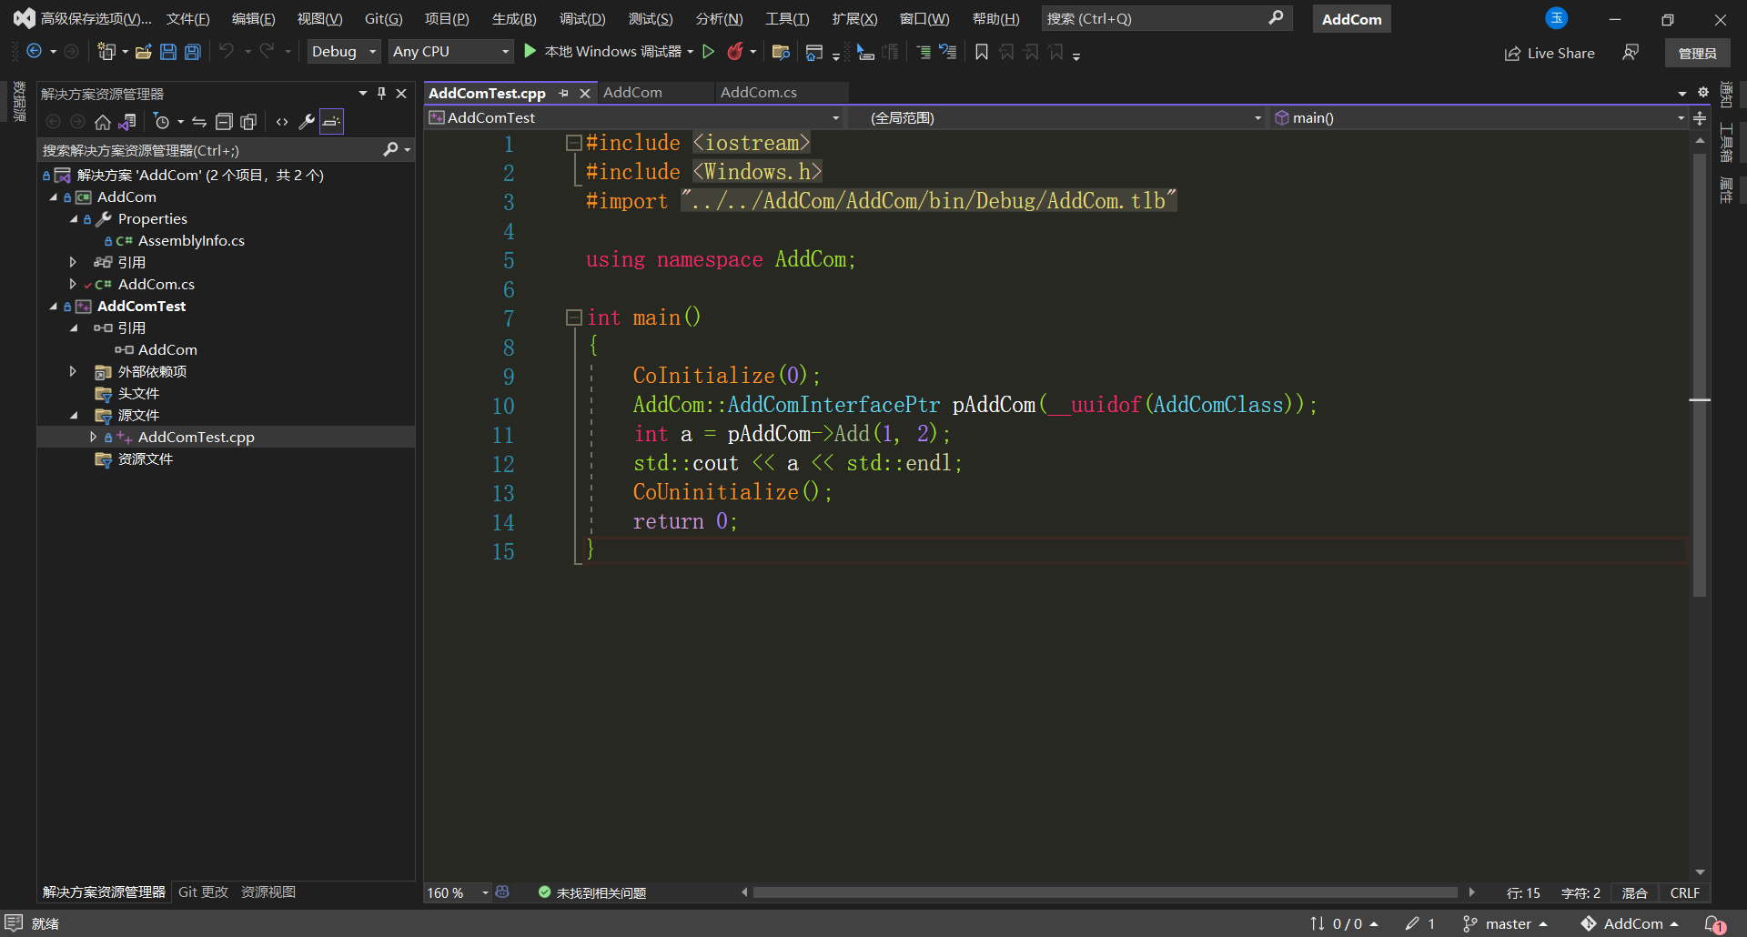Click the Hot Reload flame icon
The width and height of the screenshot is (1747, 937).
735,52
